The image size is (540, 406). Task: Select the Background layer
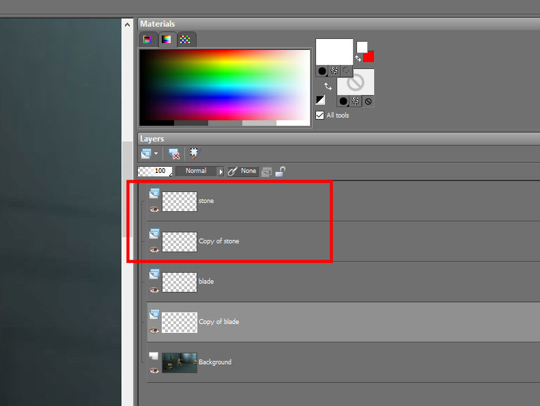click(343, 362)
